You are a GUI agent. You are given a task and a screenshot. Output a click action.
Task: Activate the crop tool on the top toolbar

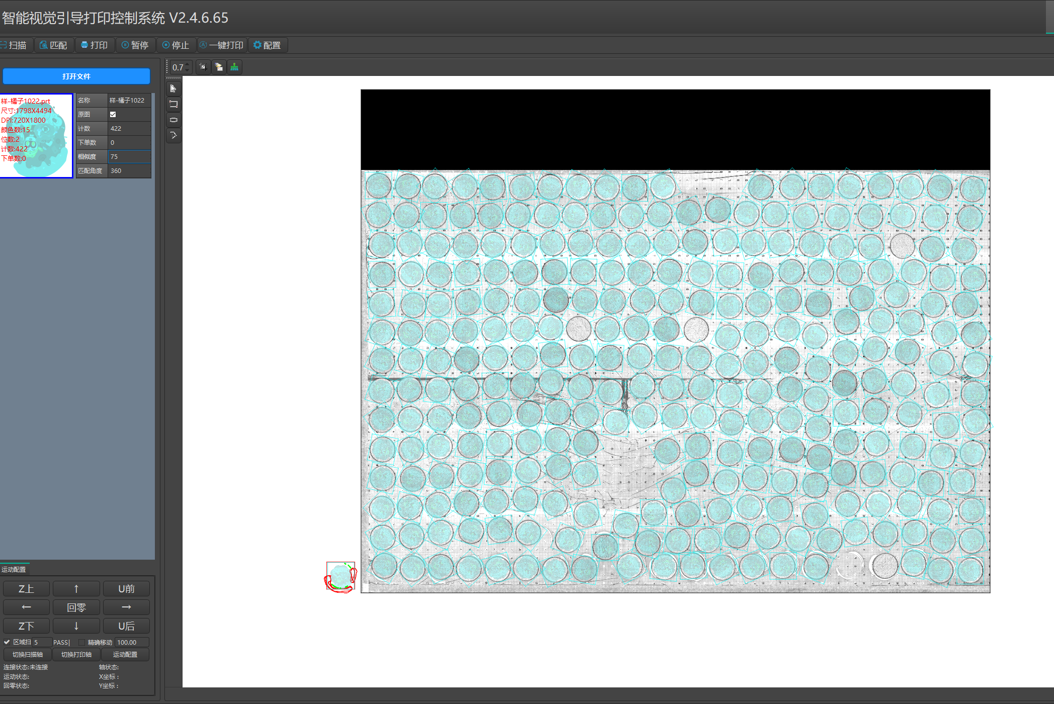click(x=203, y=66)
